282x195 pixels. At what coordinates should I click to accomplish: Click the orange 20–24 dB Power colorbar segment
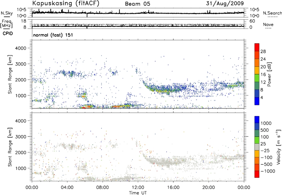click(x=257, y=63)
